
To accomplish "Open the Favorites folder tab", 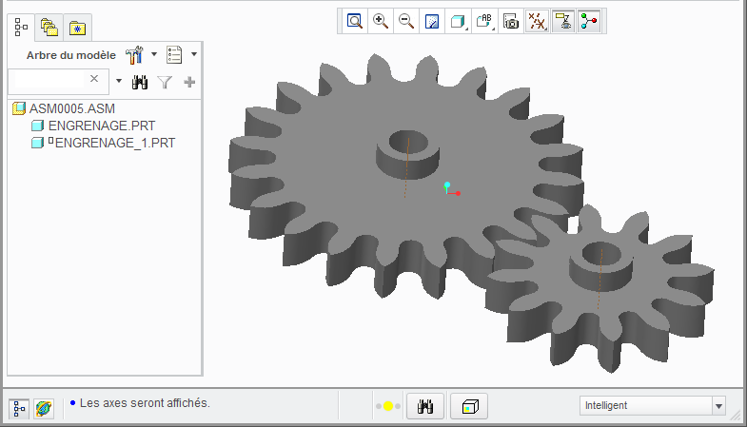I will [77, 28].
